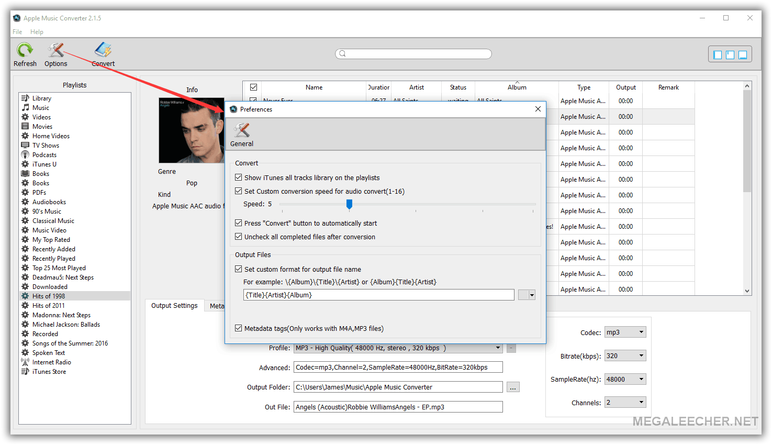772x445 pixels.
Task: Select the Recorded playlist
Action: [45, 334]
